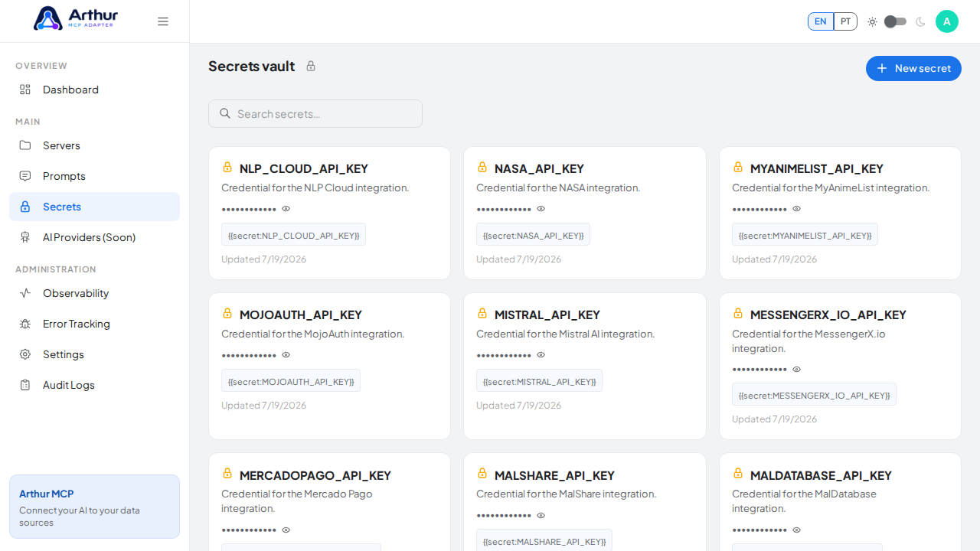Focus the Search secrets field

point(315,113)
